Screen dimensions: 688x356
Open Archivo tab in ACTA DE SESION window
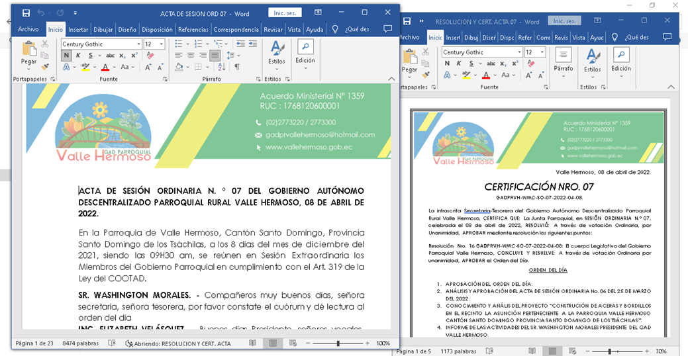[28, 29]
